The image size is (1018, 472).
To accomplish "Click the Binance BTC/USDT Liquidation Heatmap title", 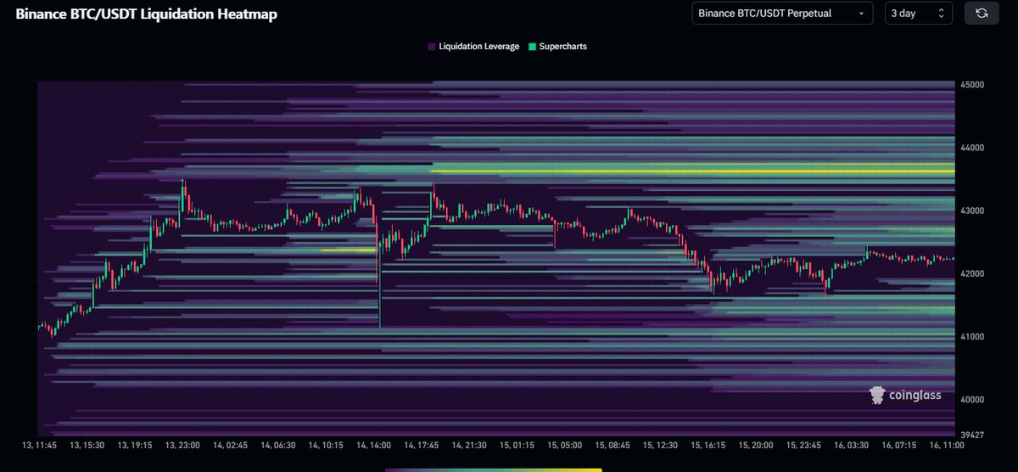I will coord(146,14).
